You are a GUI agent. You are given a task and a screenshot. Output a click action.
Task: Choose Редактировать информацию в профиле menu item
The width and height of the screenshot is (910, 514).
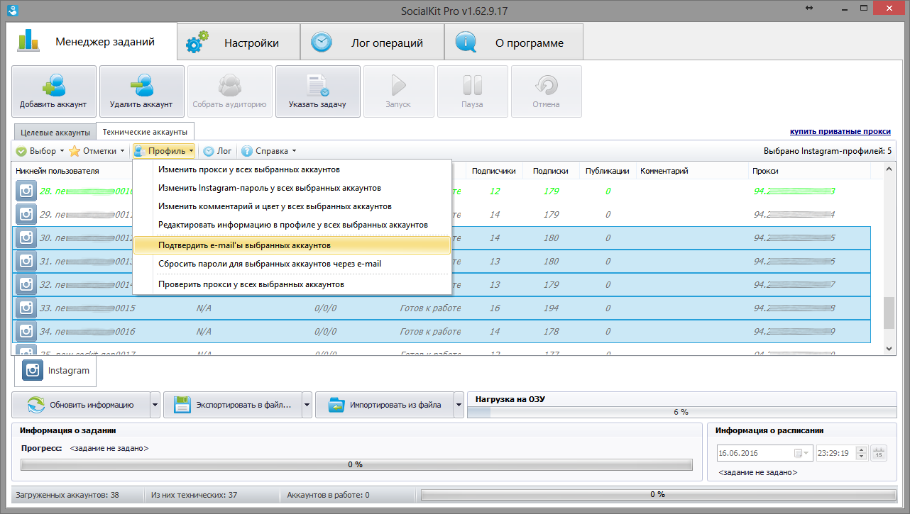(292, 225)
